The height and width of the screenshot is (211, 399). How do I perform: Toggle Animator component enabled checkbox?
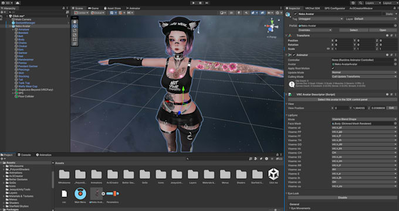pos(294,55)
